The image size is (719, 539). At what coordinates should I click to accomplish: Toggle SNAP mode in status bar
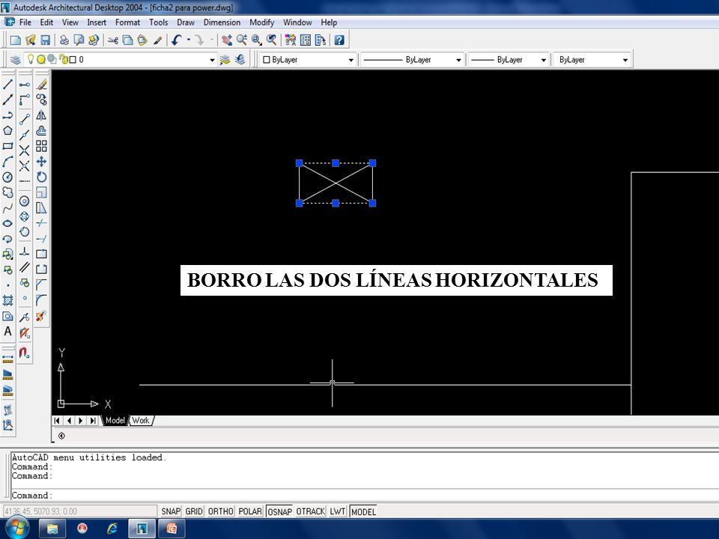tap(171, 511)
